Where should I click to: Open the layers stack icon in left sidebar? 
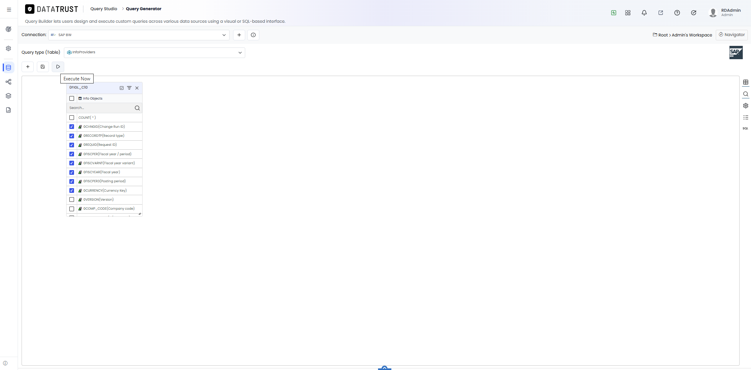[8, 96]
